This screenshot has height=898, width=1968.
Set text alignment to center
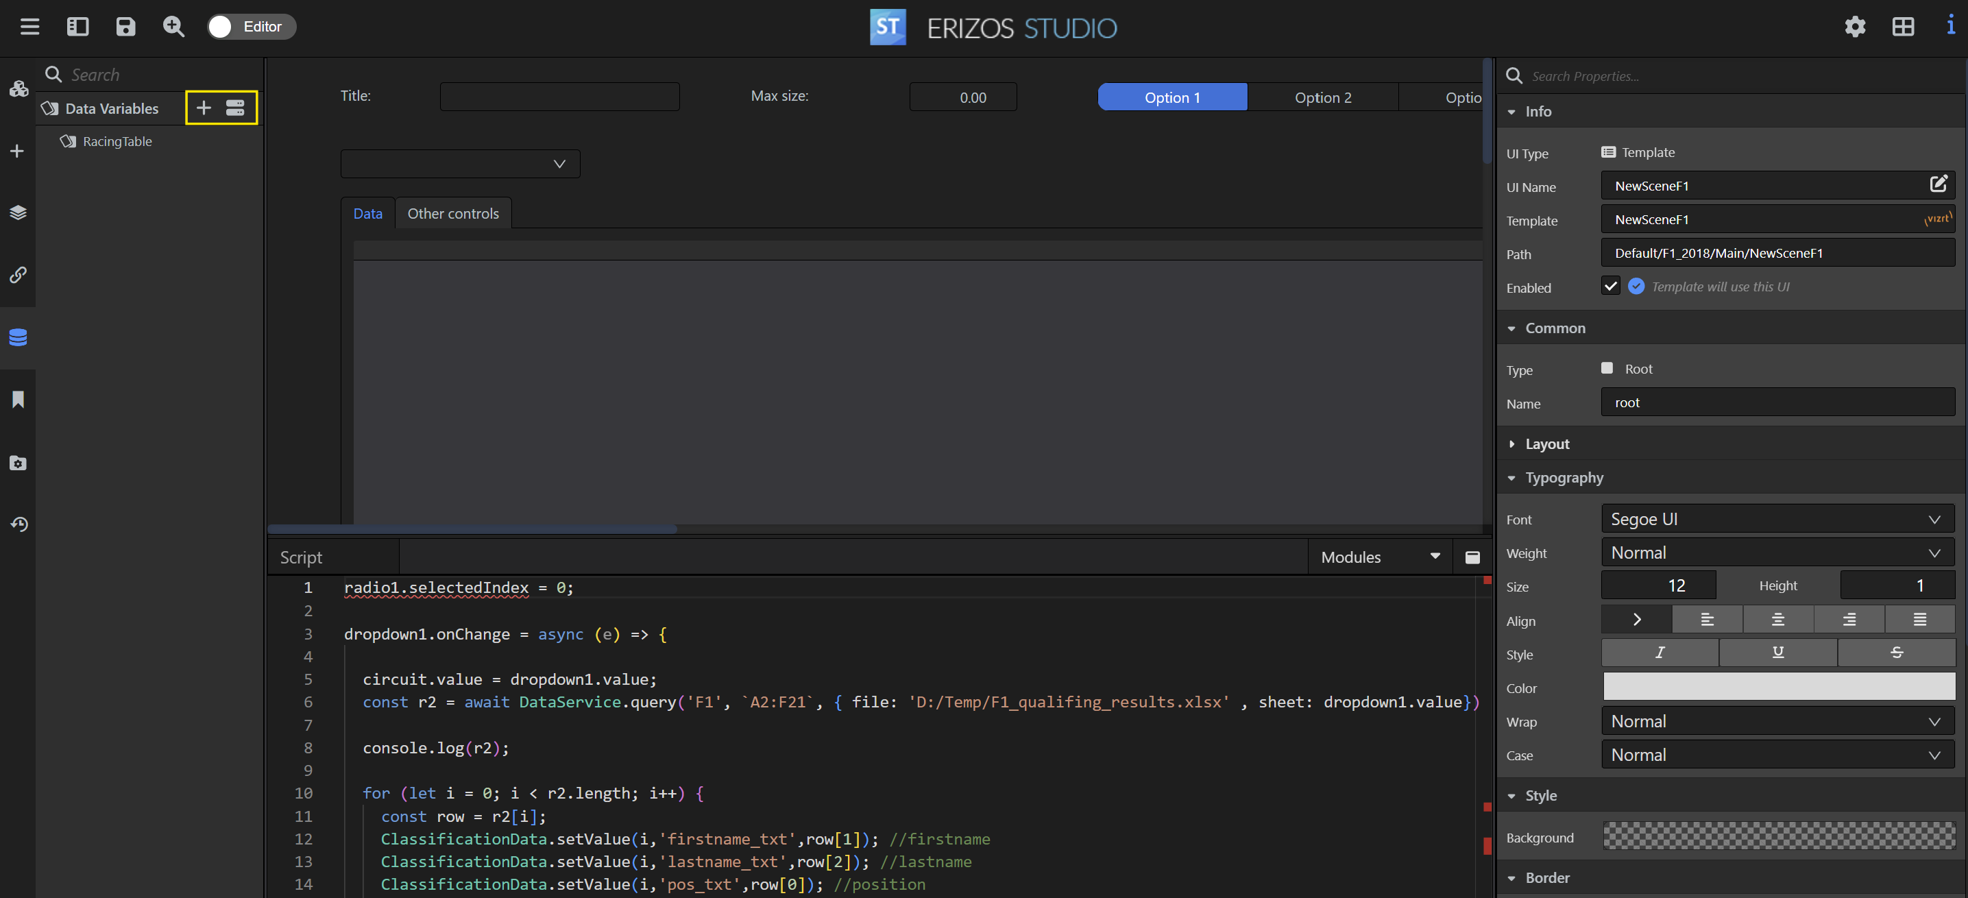tap(1779, 620)
